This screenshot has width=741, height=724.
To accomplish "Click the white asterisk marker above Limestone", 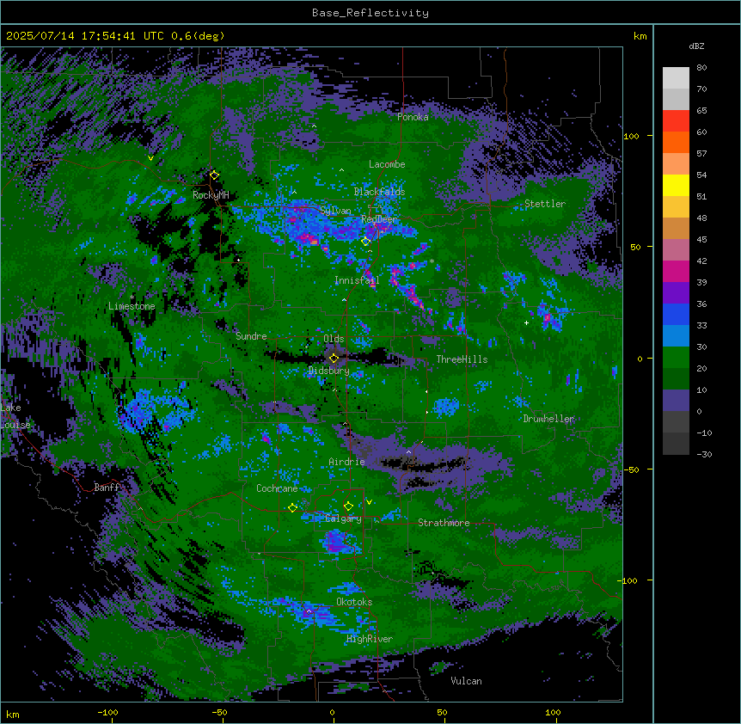I will 132,298.
